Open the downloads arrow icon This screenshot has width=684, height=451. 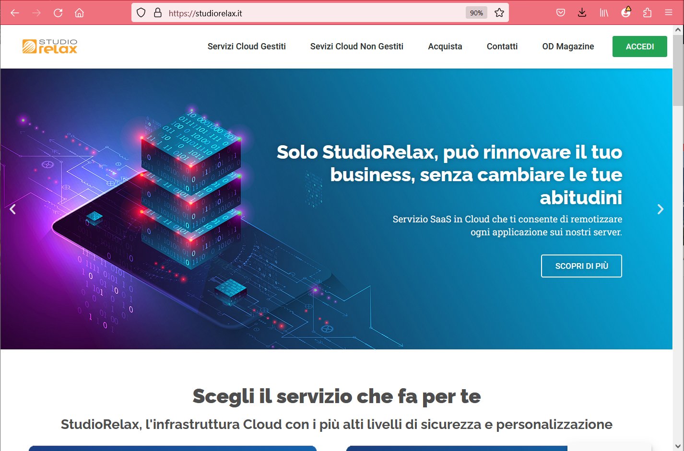pyautogui.click(x=582, y=13)
